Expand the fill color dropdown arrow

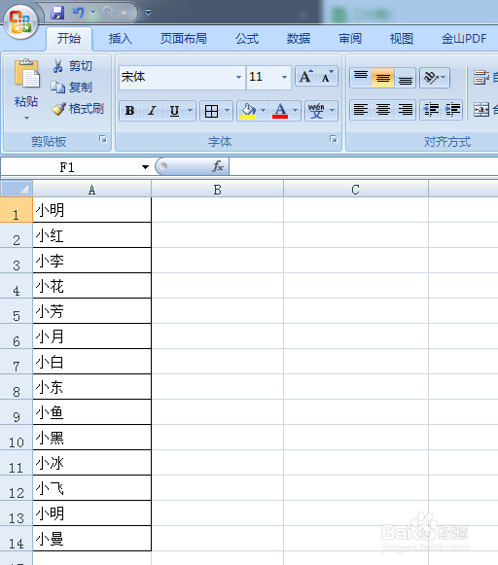tap(263, 111)
